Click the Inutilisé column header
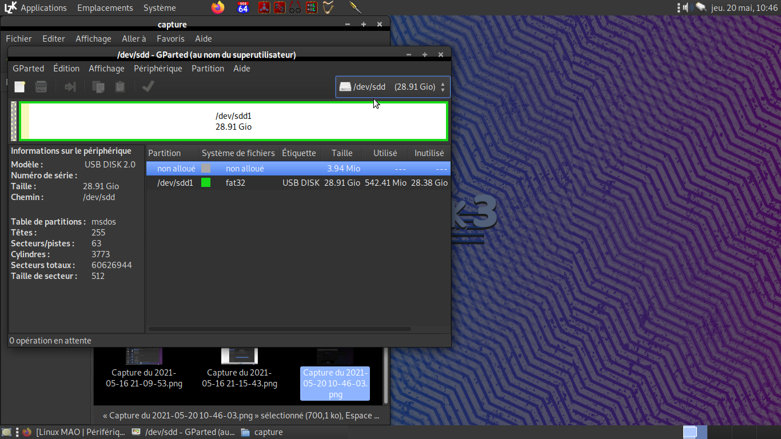781x439 pixels. [429, 153]
